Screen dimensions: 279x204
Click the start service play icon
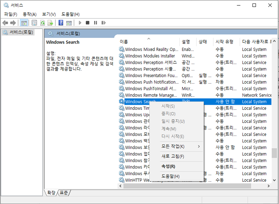(x=80, y=23)
